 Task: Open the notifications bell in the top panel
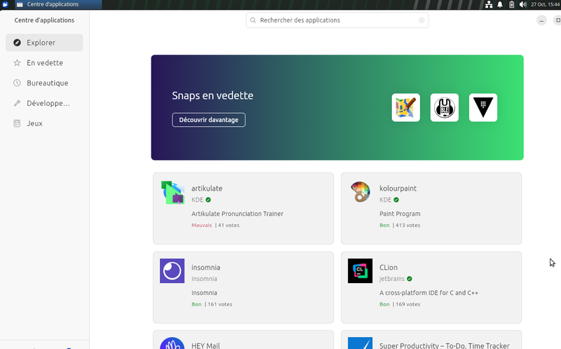click(500, 4)
